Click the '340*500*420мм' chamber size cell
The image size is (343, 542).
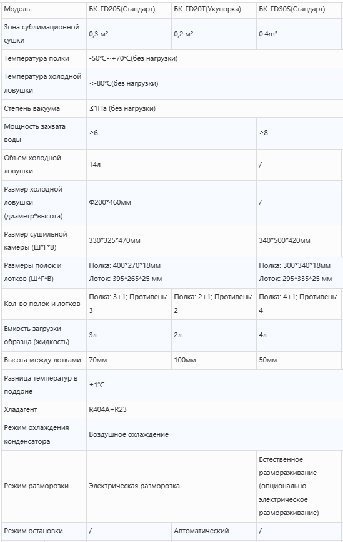(x=299, y=240)
